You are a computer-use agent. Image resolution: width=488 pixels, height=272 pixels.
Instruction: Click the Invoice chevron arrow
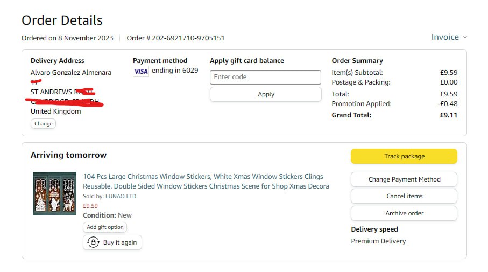tap(465, 37)
